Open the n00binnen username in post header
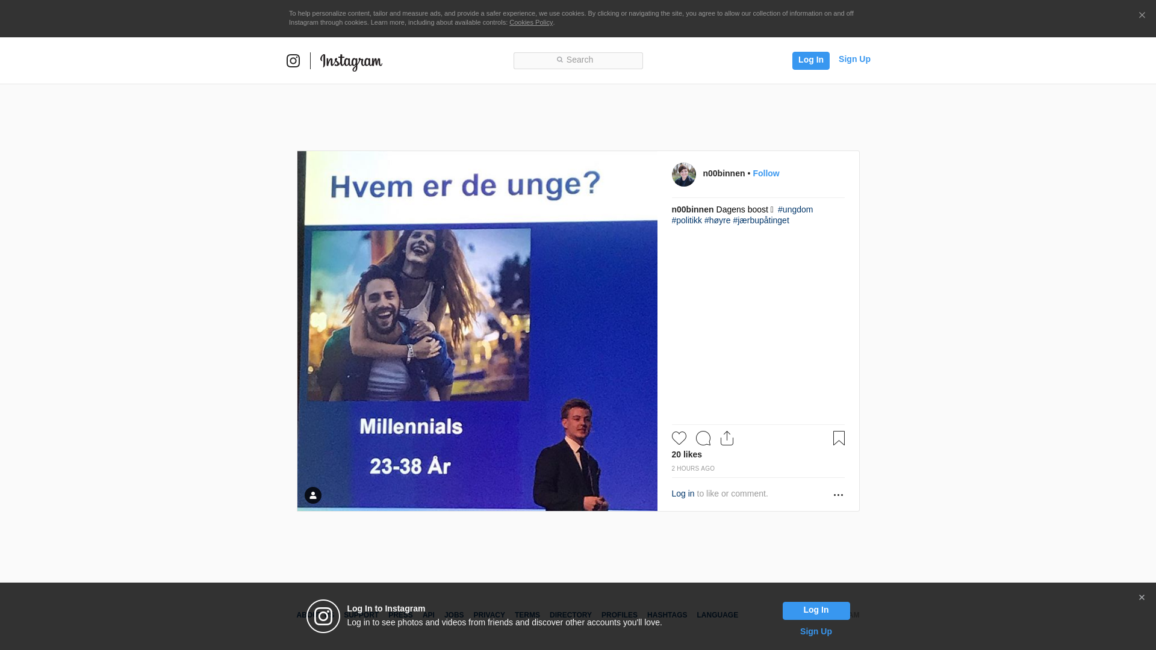Image resolution: width=1156 pixels, height=650 pixels. (x=724, y=173)
